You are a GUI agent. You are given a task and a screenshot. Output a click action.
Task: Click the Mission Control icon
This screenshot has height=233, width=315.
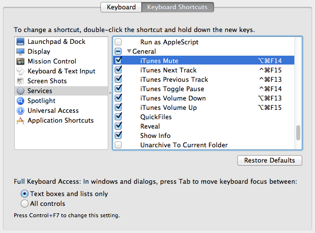(x=21, y=61)
